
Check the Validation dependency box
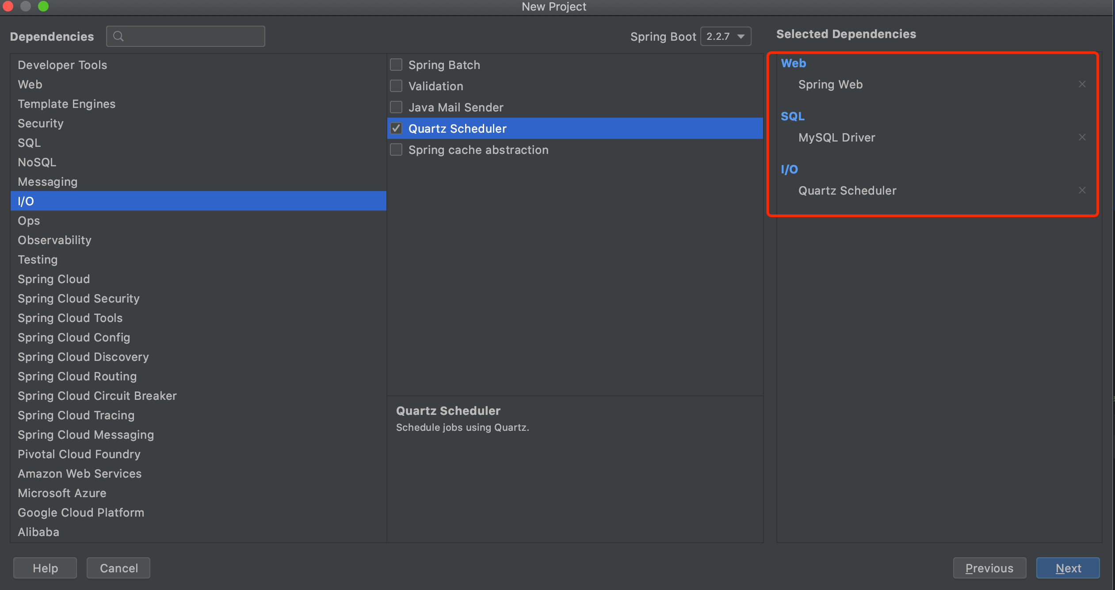point(396,86)
